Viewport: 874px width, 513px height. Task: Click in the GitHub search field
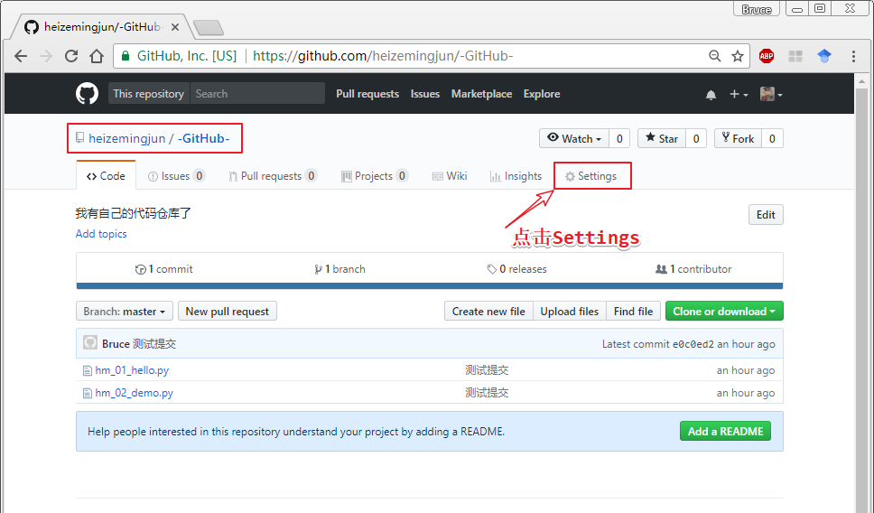[x=257, y=94]
